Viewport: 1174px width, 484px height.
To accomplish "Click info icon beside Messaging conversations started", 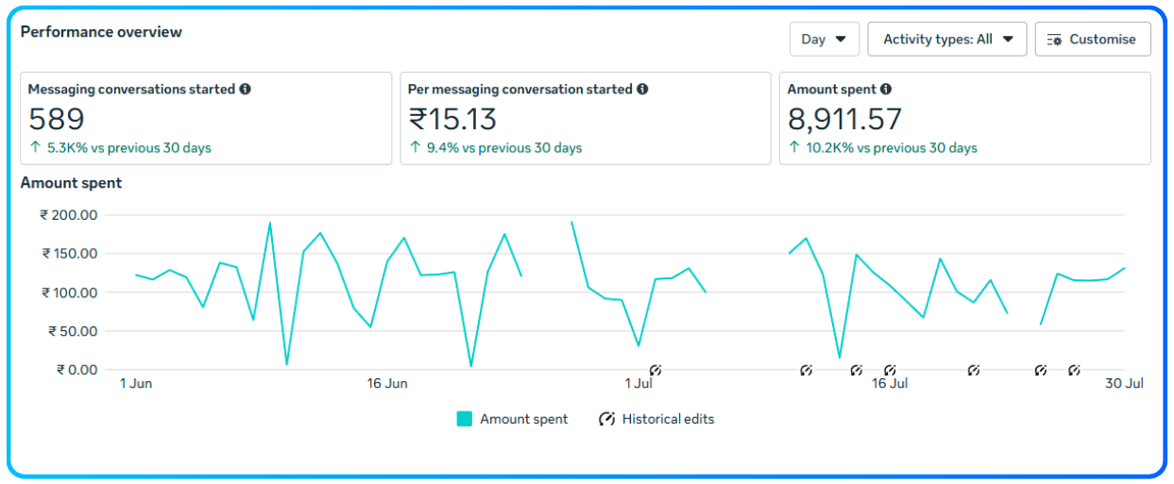I will pos(246,90).
